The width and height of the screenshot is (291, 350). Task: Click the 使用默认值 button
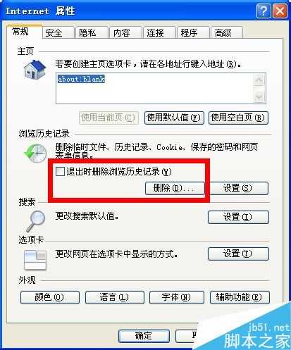[174, 118]
